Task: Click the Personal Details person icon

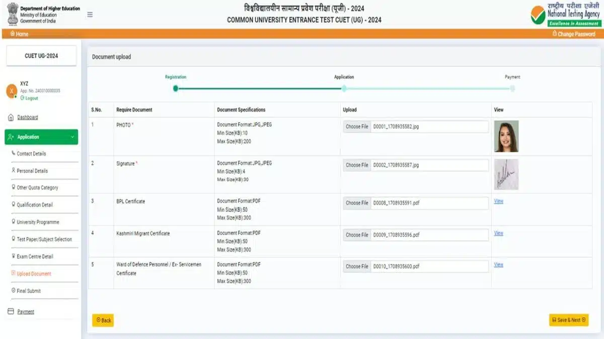Action: (x=13, y=170)
